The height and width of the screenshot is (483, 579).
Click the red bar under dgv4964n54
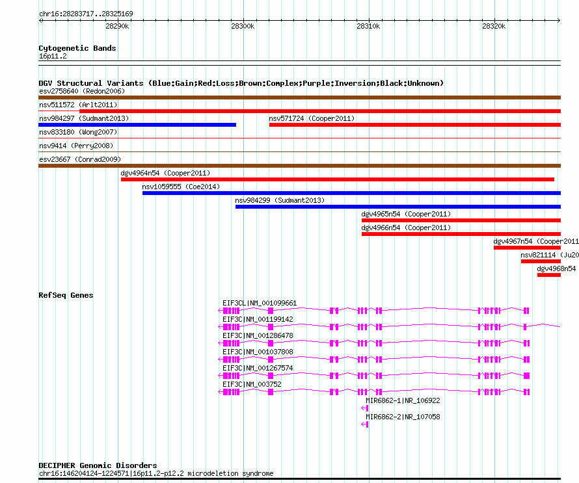[x=338, y=179]
